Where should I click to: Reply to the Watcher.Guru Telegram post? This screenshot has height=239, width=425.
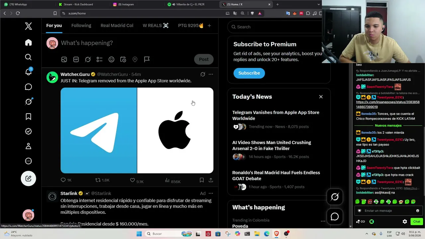(x=66, y=180)
